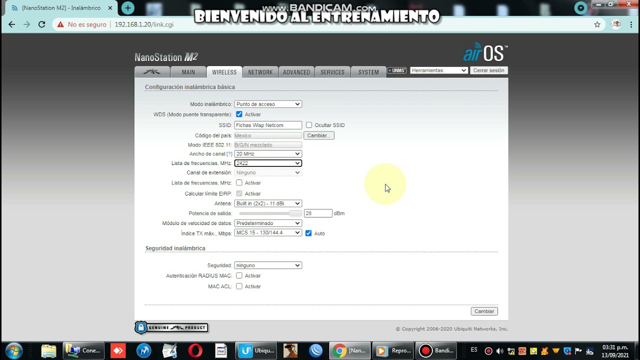Open the Módulo de velocidad de datos dropdown
The width and height of the screenshot is (640, 360).
[x=268, y=223]
